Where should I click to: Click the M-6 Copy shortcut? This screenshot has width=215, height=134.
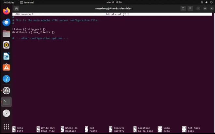tap(188, 131)
